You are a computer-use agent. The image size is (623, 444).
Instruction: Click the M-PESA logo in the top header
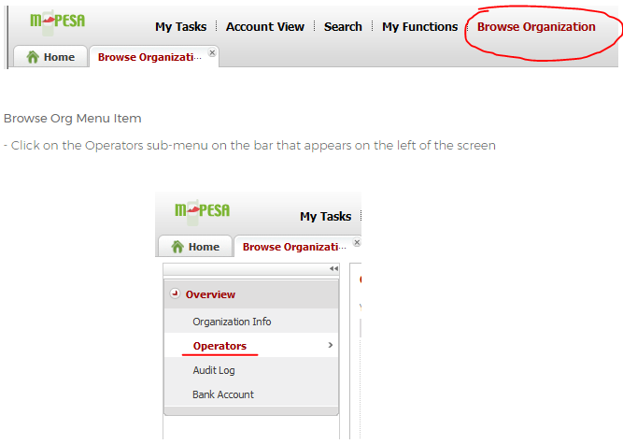click(x=57, y=21)
